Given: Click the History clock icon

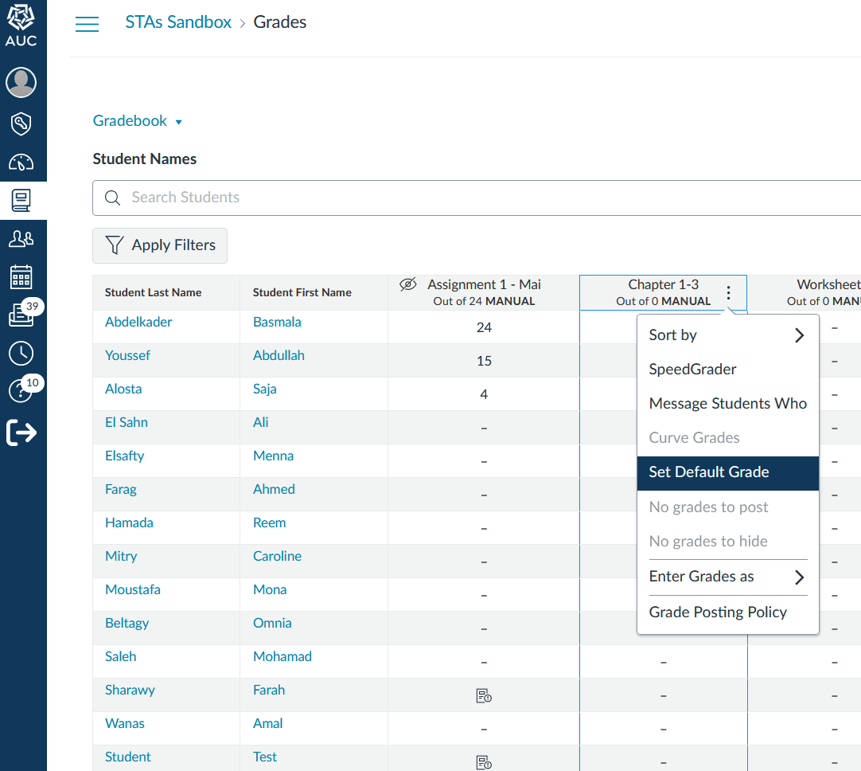Looking at the screenshot, I should pos(21,353).
